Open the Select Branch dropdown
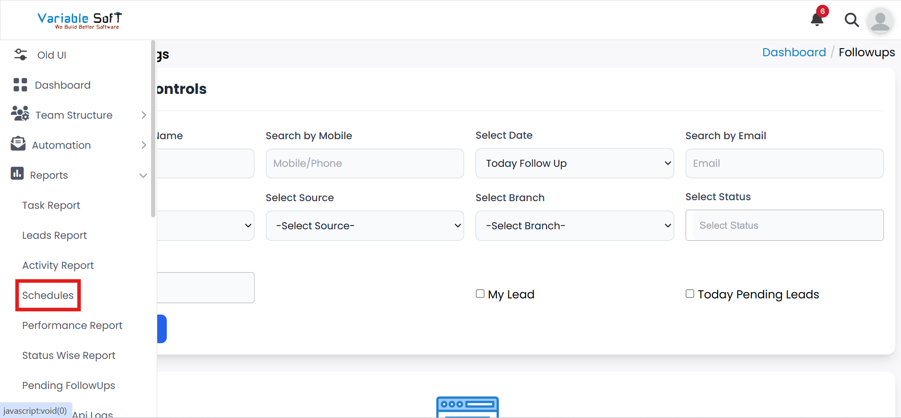Screen dimensions: 901x418 (x=574, y=226)
